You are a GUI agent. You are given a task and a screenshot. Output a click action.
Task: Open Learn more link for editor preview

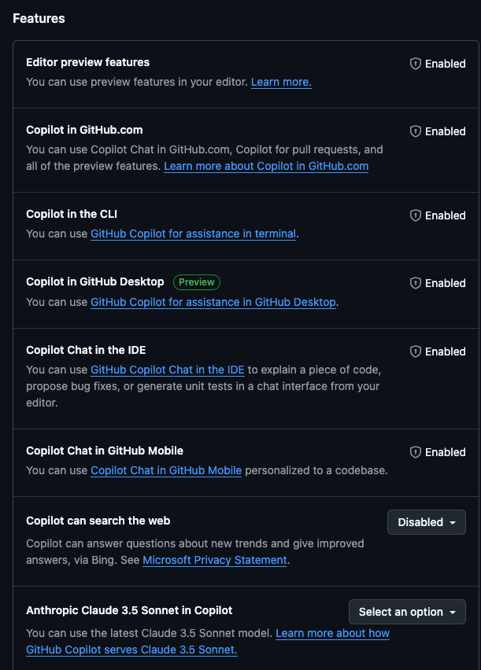[281, 82]
